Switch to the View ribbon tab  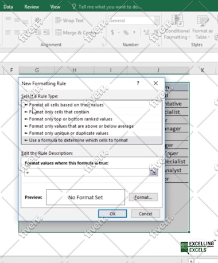point(55,7)
